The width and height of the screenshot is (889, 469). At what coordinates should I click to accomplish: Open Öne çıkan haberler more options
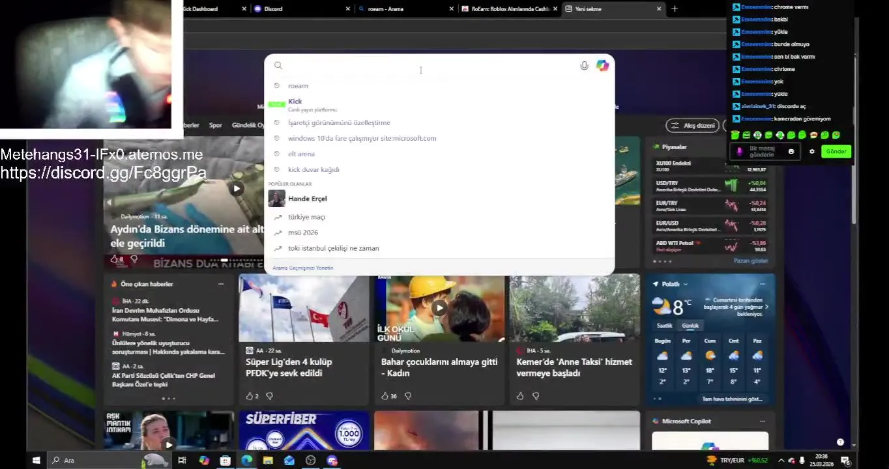[221, 284]
